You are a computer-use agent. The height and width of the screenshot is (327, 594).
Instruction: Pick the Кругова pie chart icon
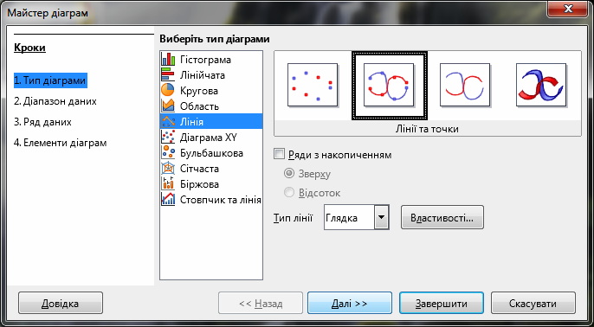tap(168, 91)
